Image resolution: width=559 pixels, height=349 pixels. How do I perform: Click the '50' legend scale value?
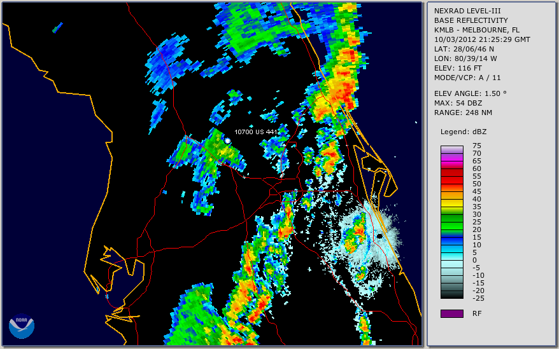477,184
